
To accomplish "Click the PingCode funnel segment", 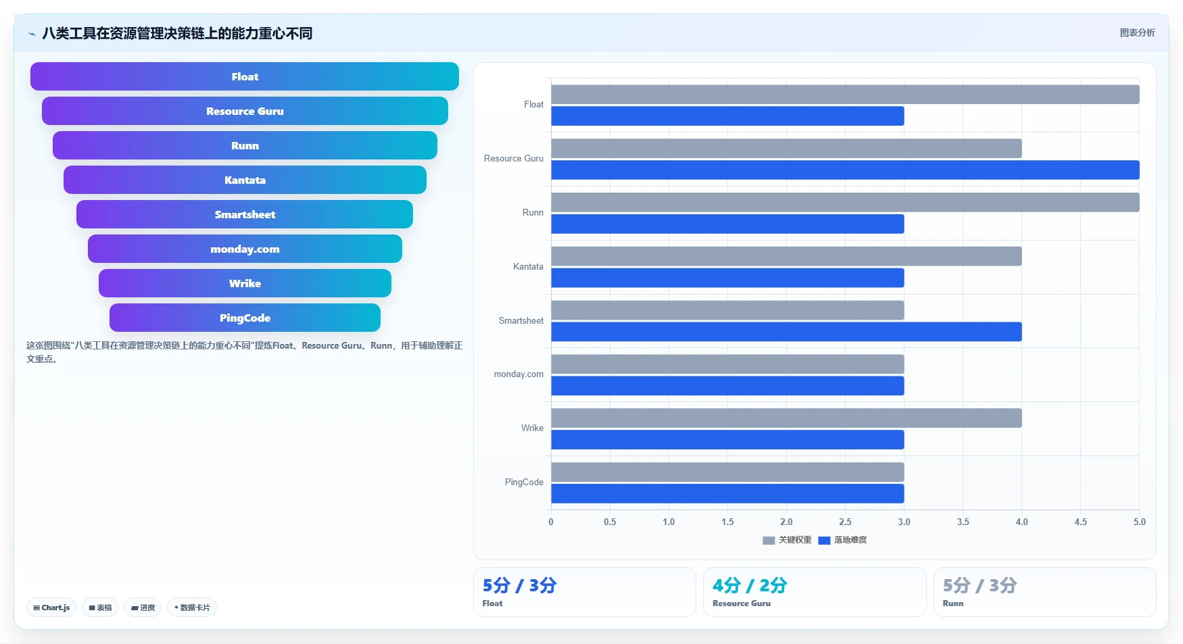I will [x=245, y=318].
